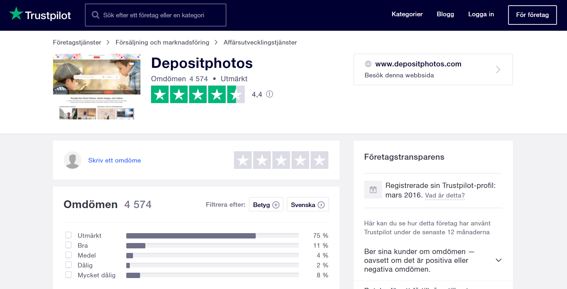Click the Omdömen 4 574 text under Depositphotos
Viewport: 567px width, 289px height.
(x=179, y=79)
